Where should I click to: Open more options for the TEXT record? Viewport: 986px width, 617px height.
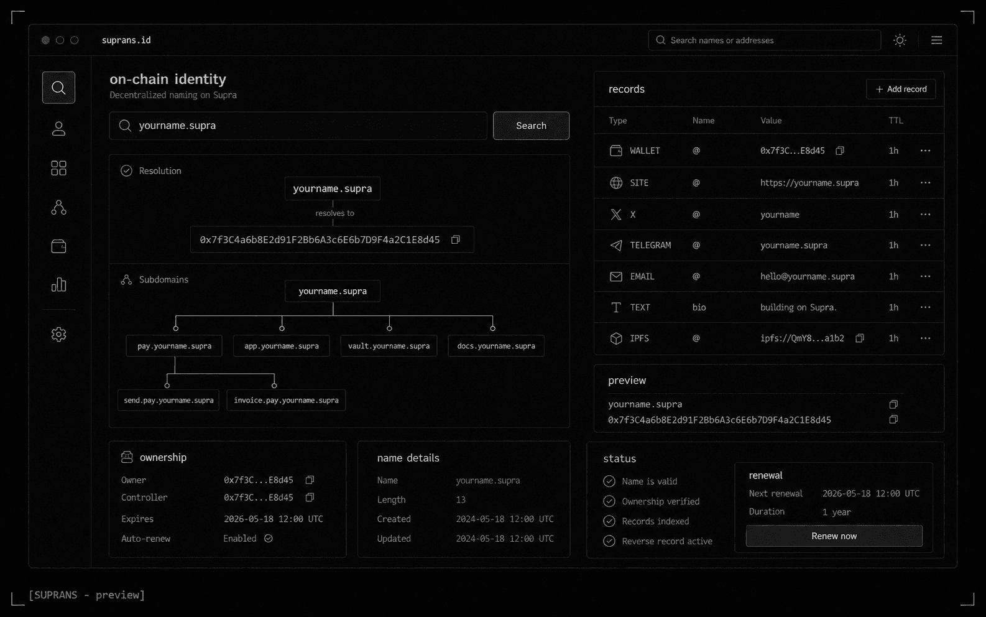point(925,307)
